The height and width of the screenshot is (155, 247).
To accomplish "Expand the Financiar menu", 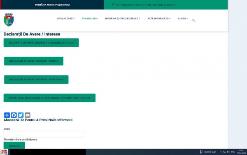I will [90, 19].
